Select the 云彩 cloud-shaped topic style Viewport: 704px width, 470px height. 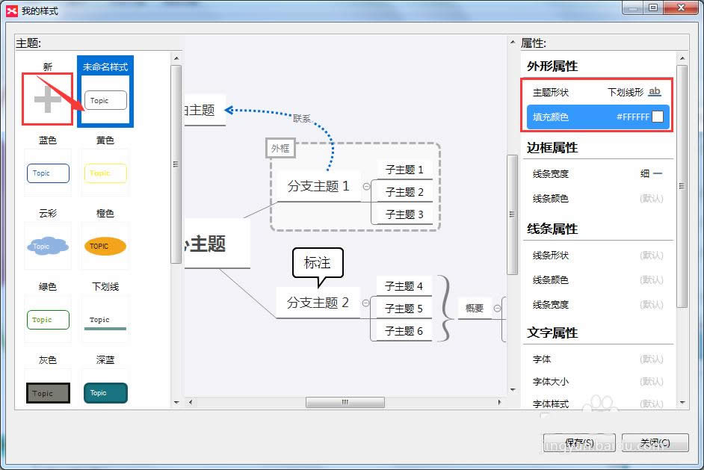[47, 246]
